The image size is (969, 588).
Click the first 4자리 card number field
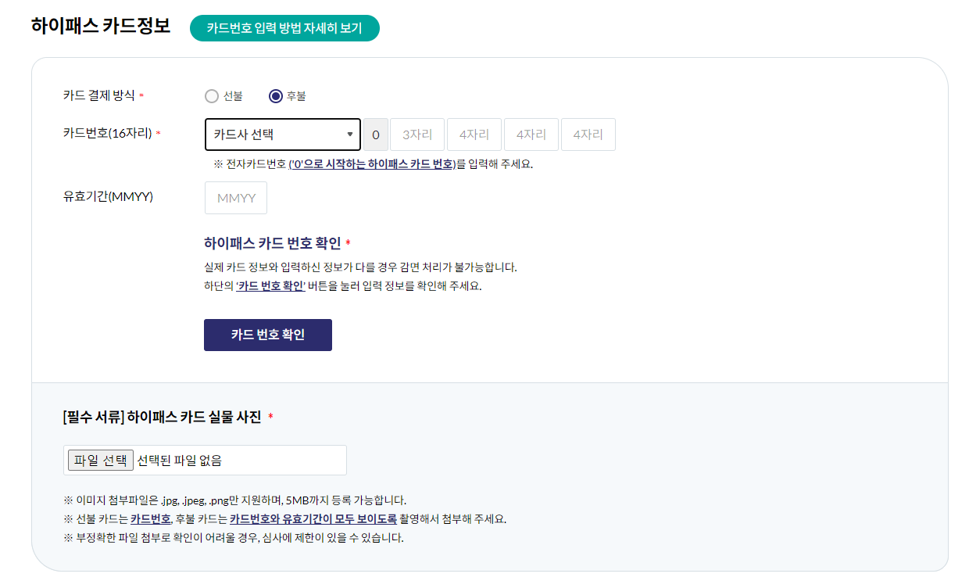click(474, 134)
